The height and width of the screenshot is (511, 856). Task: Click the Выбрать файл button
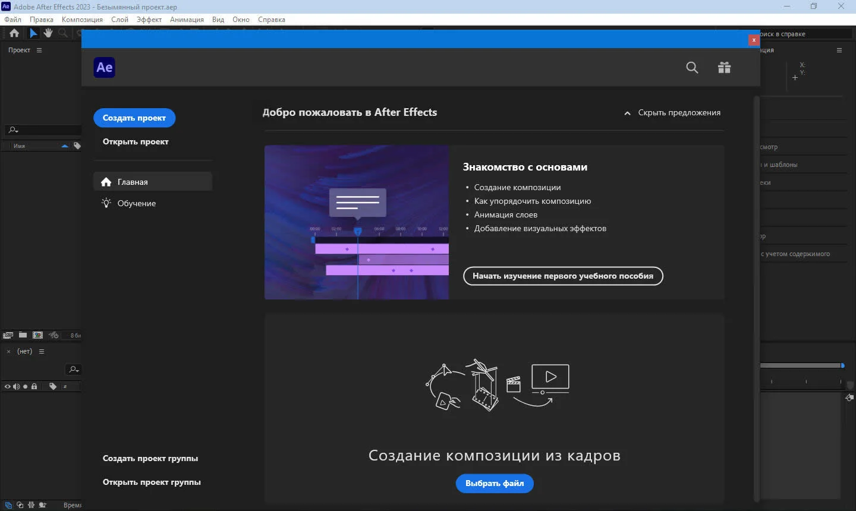coord(495,483)
